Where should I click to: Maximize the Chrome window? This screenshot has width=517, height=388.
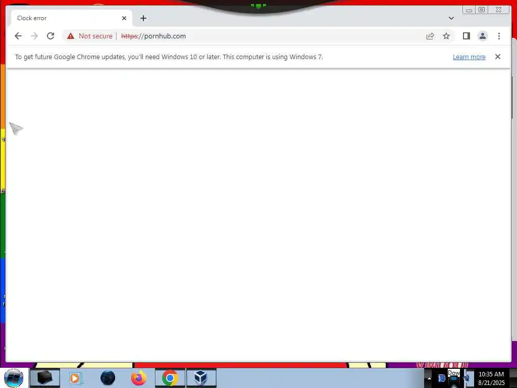tap(481, 10)
